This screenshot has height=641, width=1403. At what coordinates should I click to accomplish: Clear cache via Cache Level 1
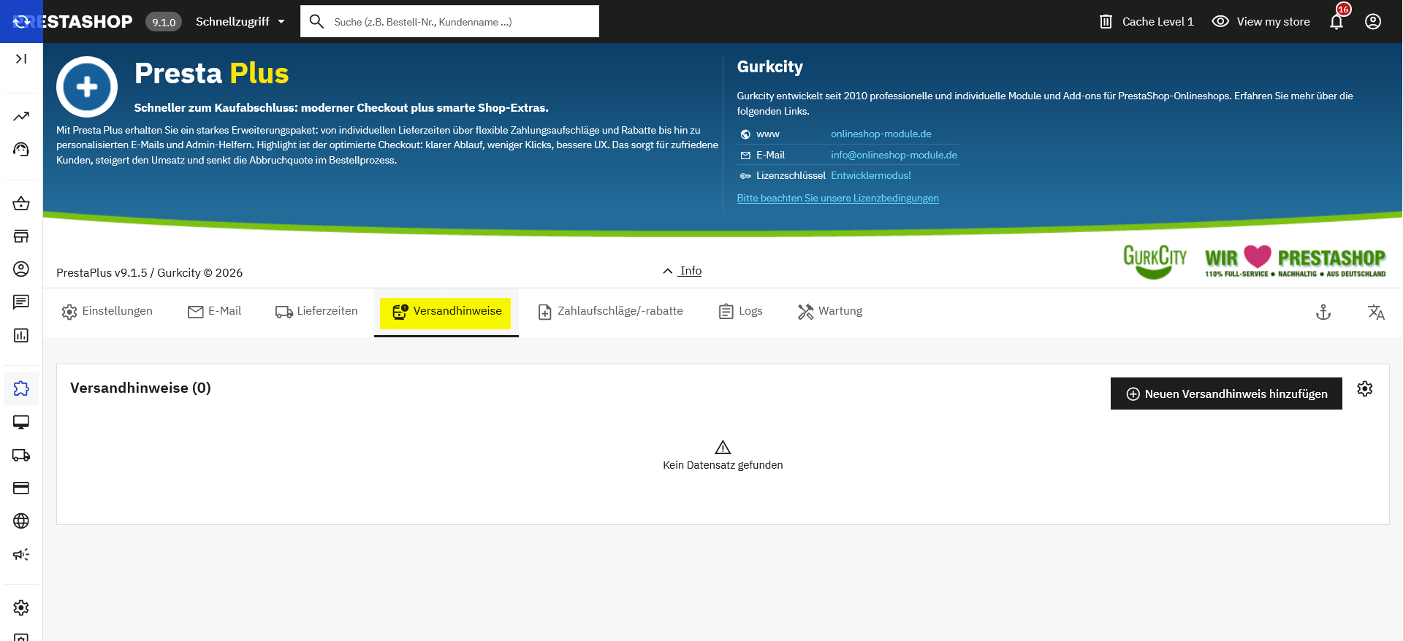point(1147,22)
